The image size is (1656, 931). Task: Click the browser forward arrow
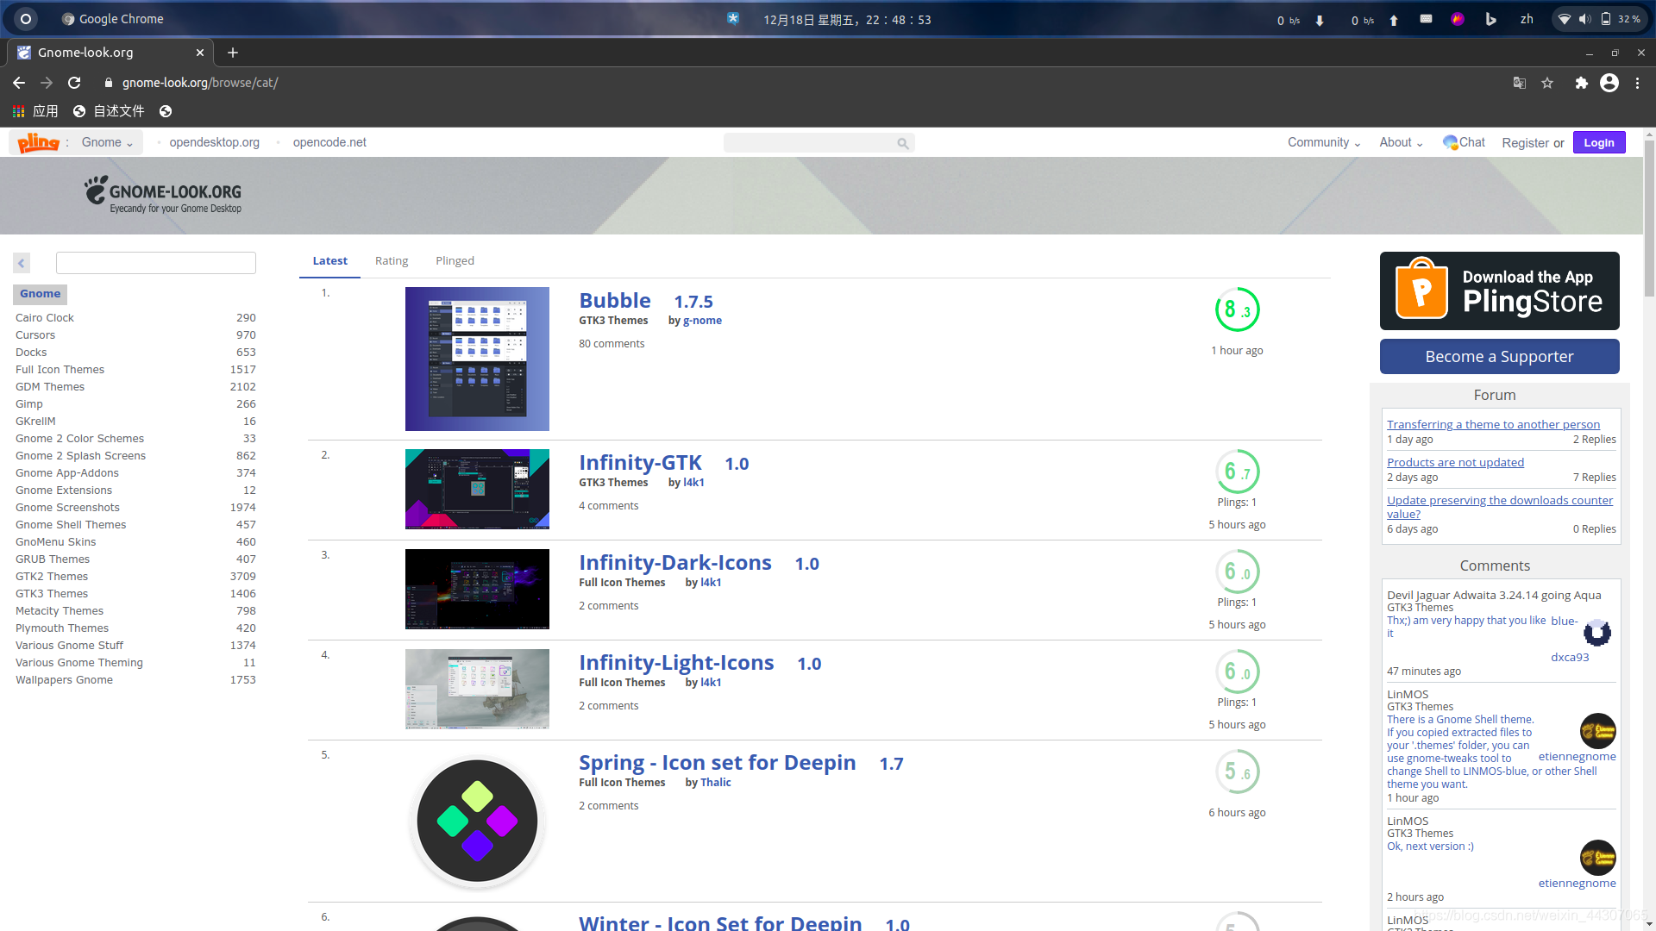(x=47, y=83)
